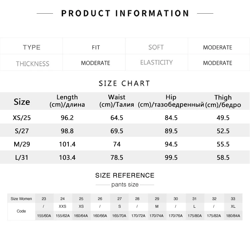Image resolution: width=250 pixels, height=233 pixels.
Task: Select the Length column header
Action: click(x=67, y=101)
